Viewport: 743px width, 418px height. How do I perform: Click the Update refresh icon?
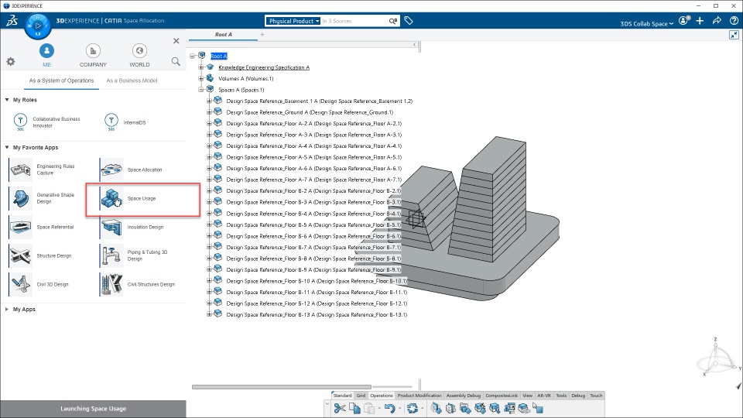(413, 408)
